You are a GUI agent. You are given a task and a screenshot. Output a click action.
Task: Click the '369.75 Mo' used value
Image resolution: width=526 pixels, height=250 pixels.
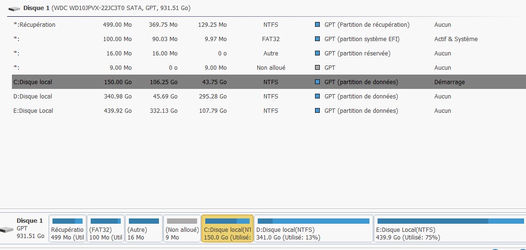point(163,25)
